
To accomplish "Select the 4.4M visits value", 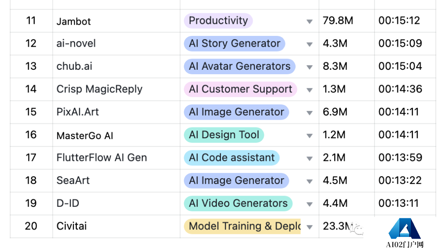I will 335,203.
